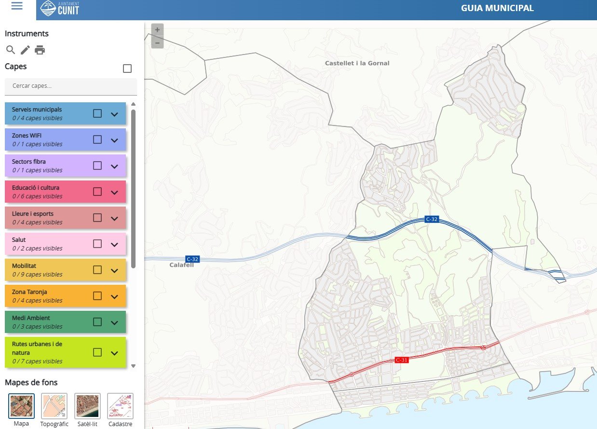Viewport: 597px width, 429px height.
Task: Click the Zona Taronja group title
Action: coord(29,292)
